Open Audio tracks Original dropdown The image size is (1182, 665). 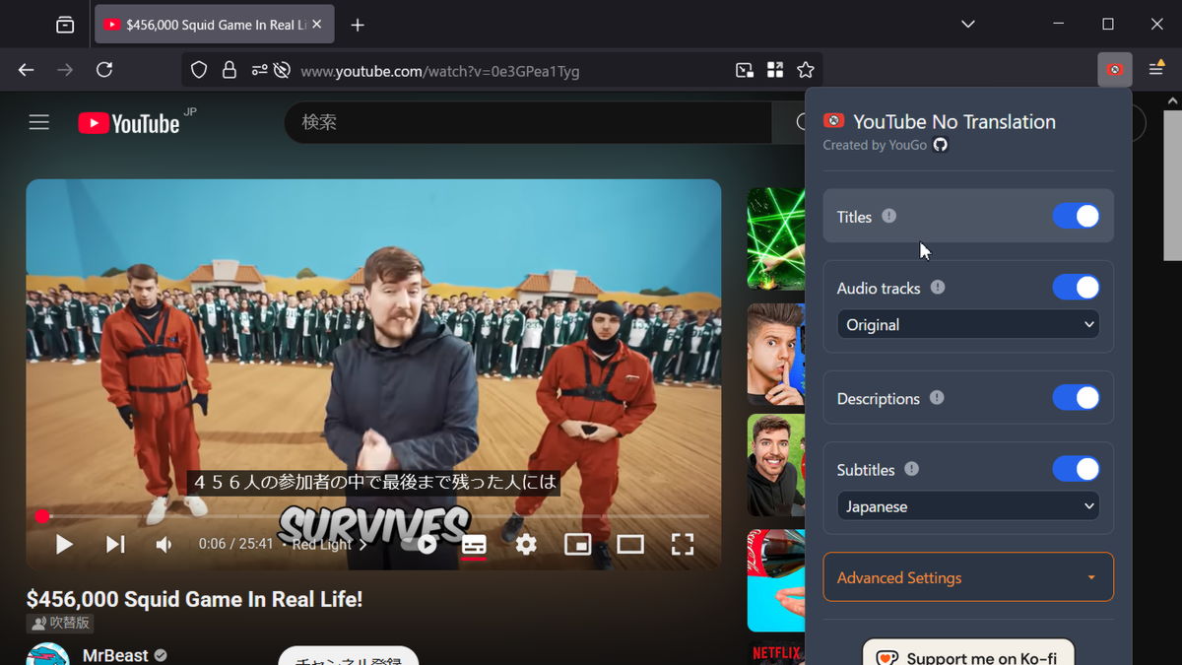(968, 324)
